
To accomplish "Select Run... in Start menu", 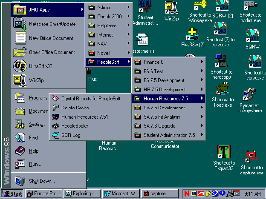I will [x=48, y=164].
